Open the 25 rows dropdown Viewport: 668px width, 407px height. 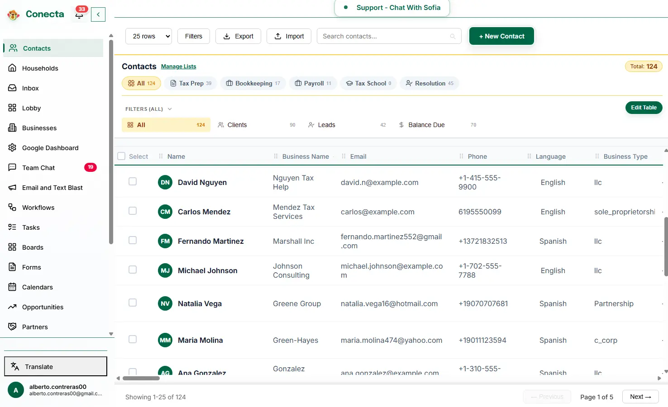click(x=148, y=36)
